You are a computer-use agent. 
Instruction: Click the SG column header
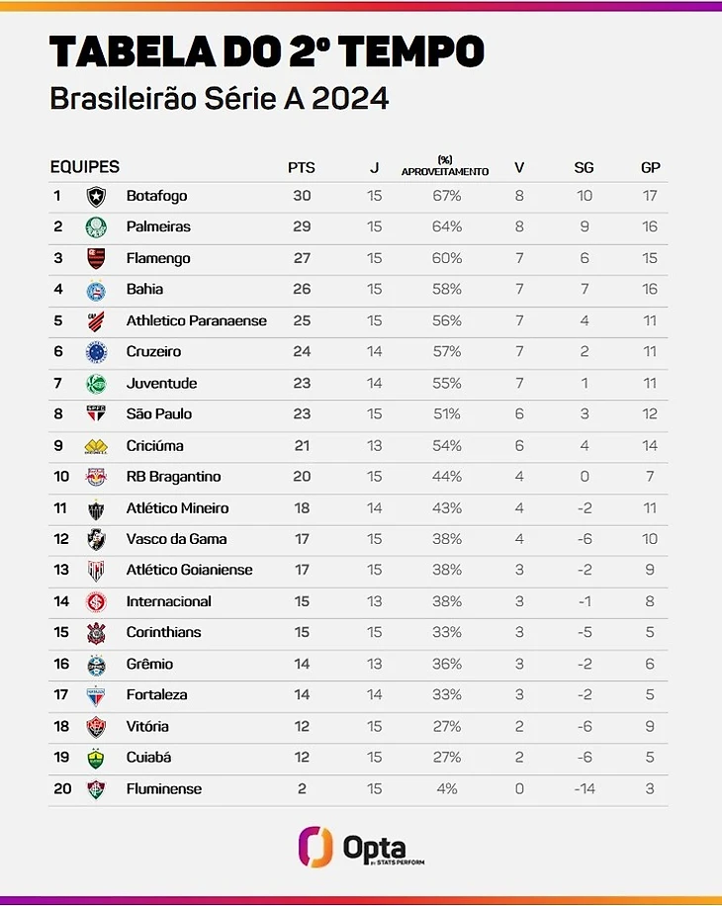584,168
